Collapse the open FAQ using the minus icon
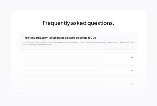The height and width of the screenshot is (106, 157). (133, 38)
